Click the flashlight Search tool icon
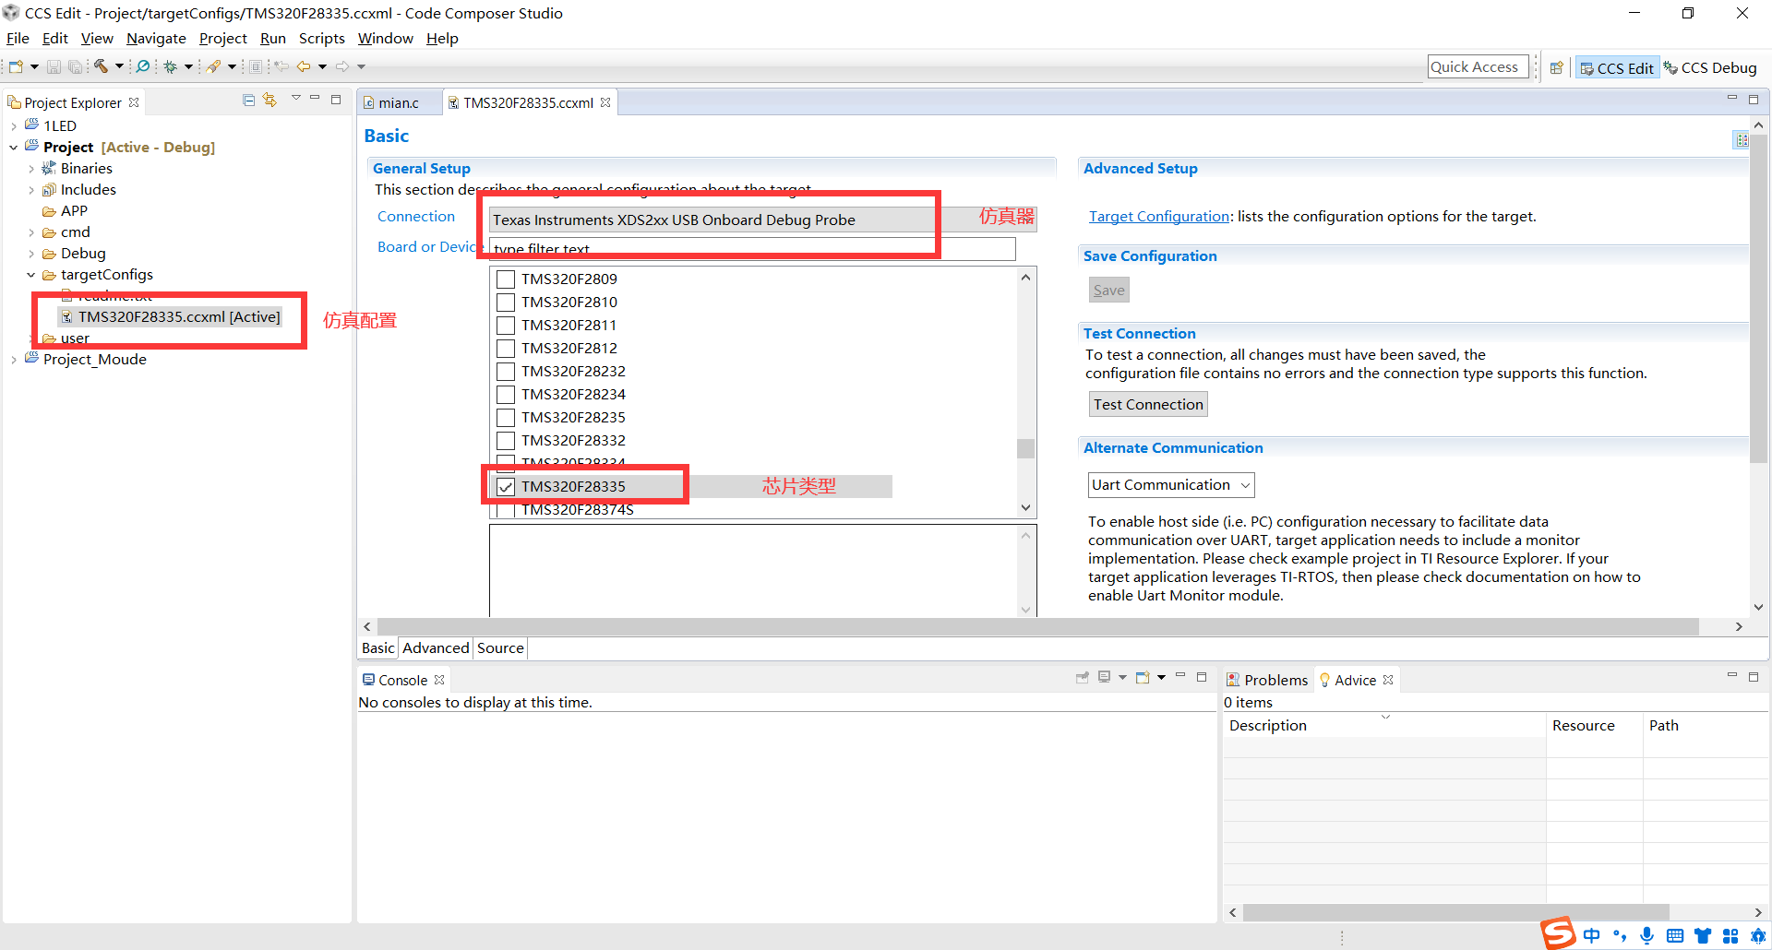The image size is (1772, 950). coord(214,66)
